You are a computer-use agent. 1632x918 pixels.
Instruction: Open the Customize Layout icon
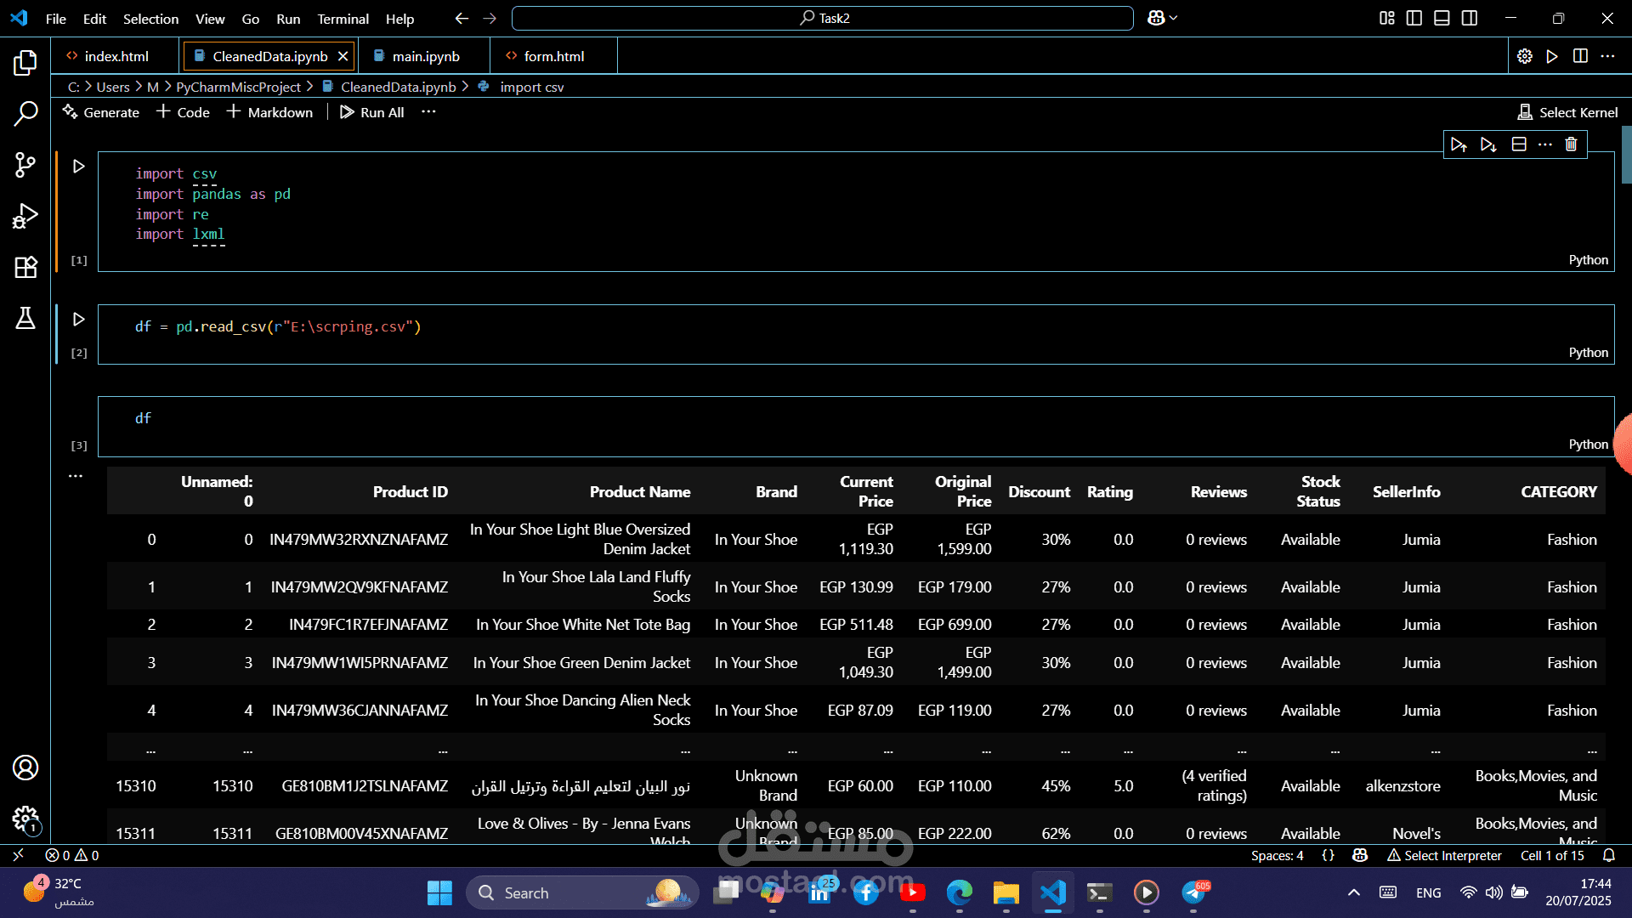(1387, 18)
